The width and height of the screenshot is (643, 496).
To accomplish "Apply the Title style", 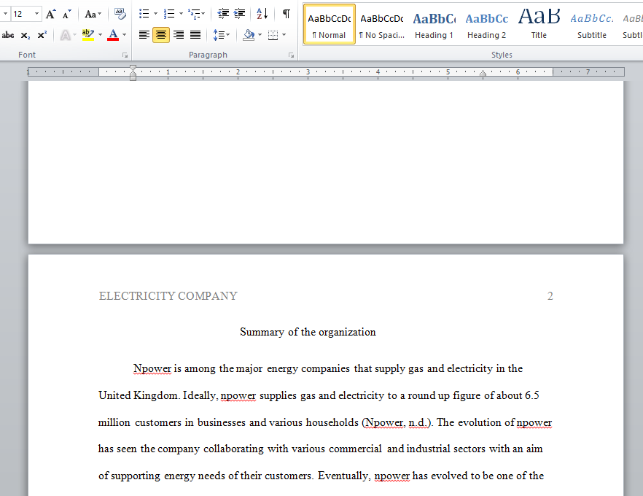I will tap(539, 24).
